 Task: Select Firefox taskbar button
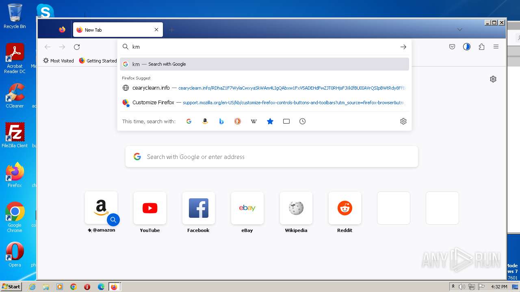[114, 287]
